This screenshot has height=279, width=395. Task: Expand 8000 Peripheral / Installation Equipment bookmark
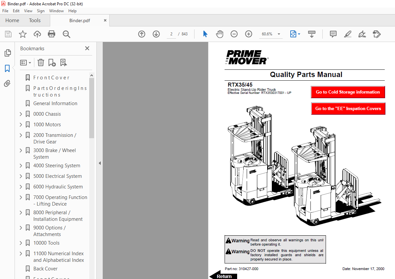21,213
